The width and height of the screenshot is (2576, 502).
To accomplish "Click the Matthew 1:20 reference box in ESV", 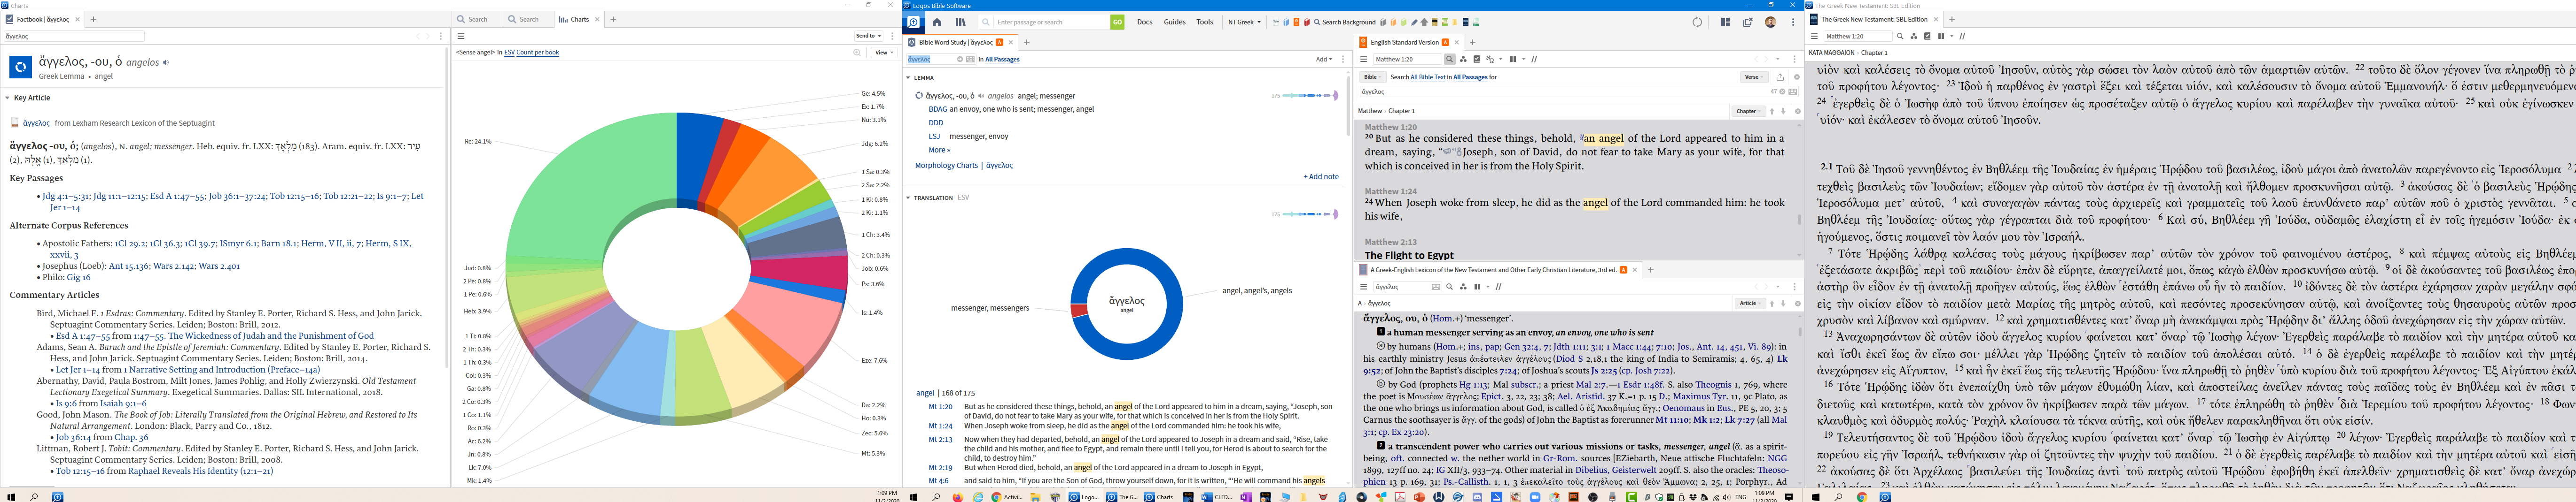I will tap(1407, 60).
